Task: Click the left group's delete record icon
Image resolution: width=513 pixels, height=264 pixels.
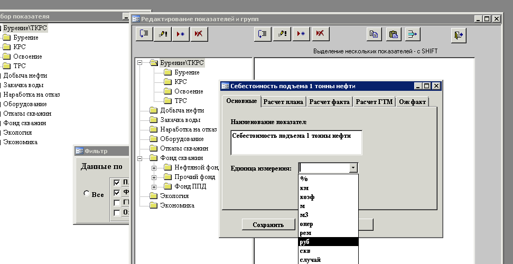Action: point(199,34)
